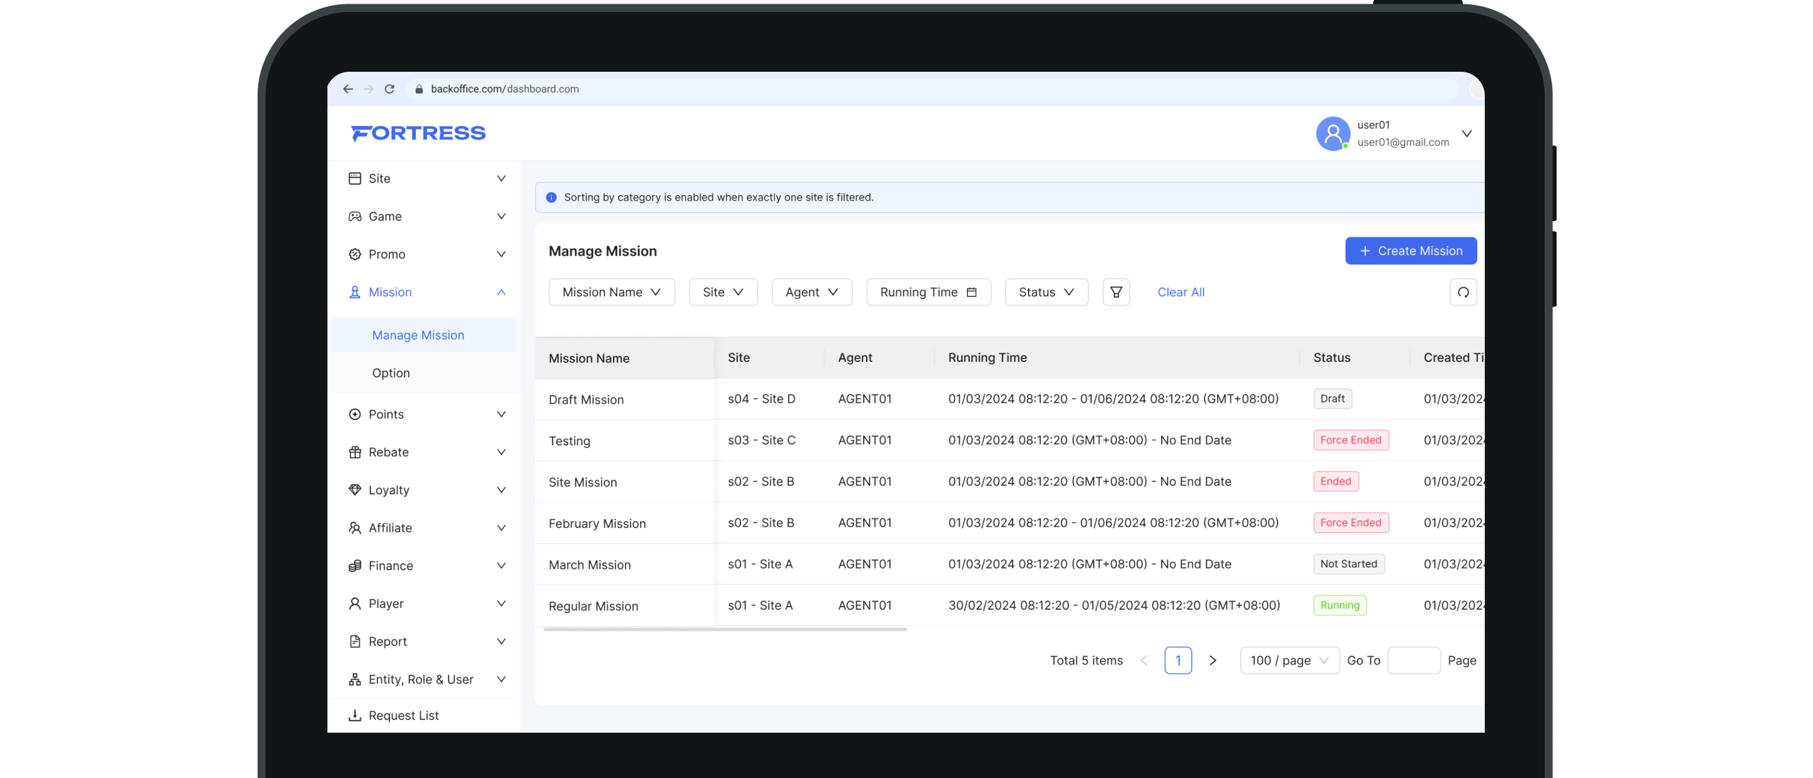The height and width of the screenshot is (778, 1813).
Task: Click the horizontal table scrollbar
Action: pyautogui.click(x=725, y=629)
